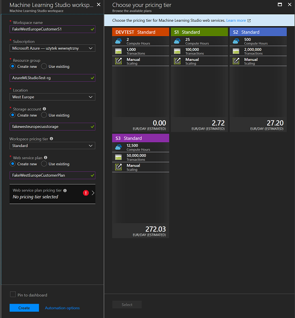295x318 pixels.
Task: Choose the S1 Standard pricing tier header
Action: (199, 32)
